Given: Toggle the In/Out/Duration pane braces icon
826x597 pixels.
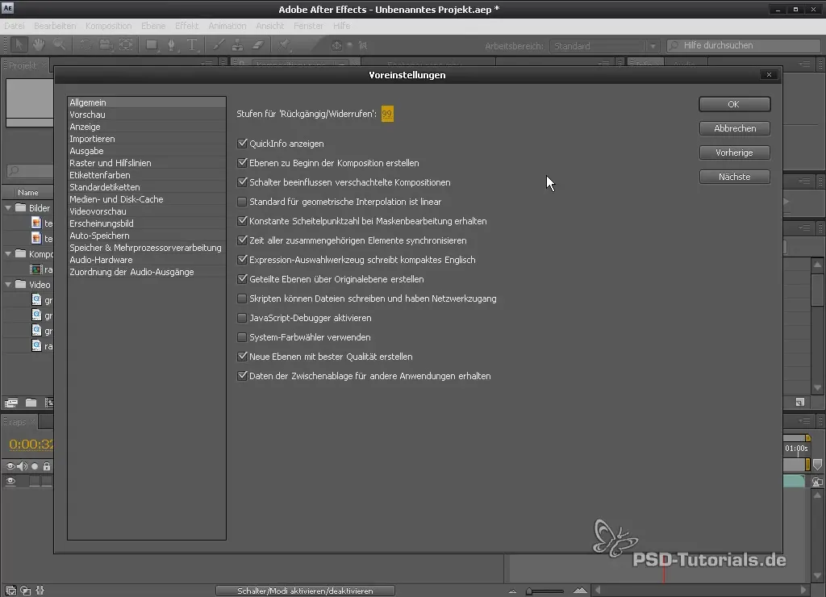Looking at the screenshot, I should (40, 591).
